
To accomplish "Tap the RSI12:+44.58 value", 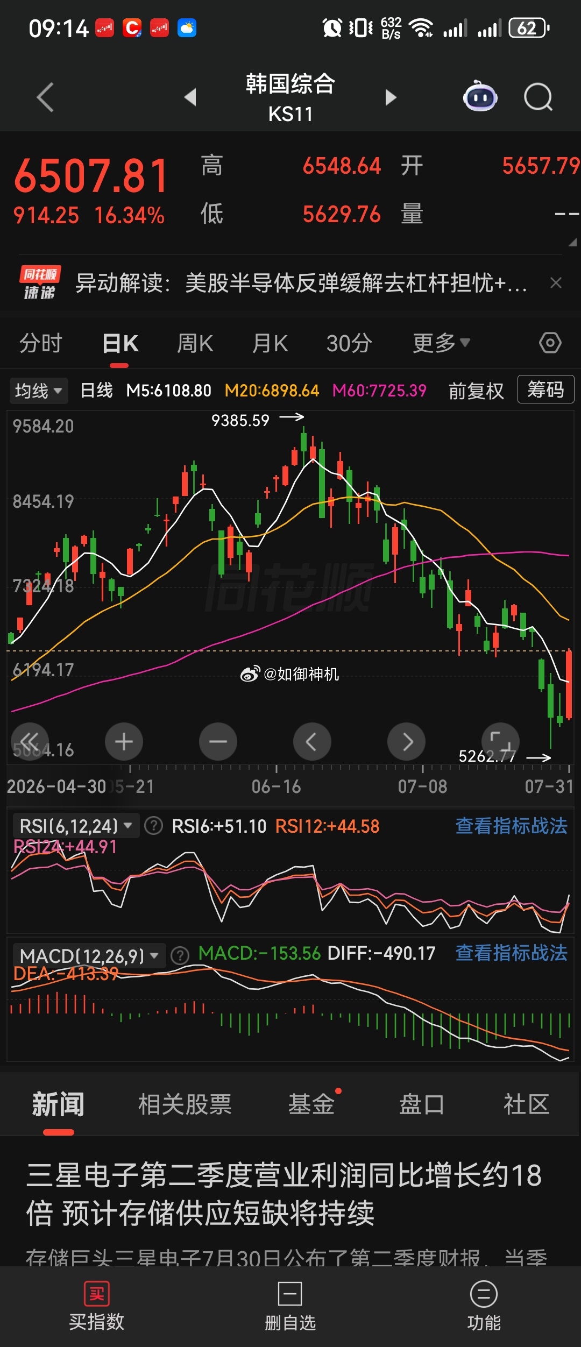I will (x=327, y=826).
